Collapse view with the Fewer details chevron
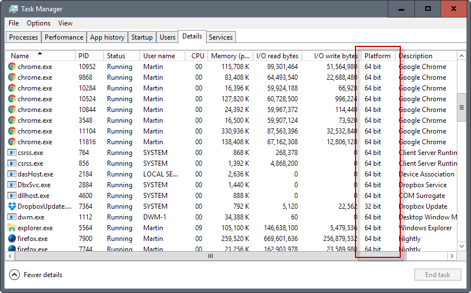Viewport: 471px width, 293px height. click(14, 275)
